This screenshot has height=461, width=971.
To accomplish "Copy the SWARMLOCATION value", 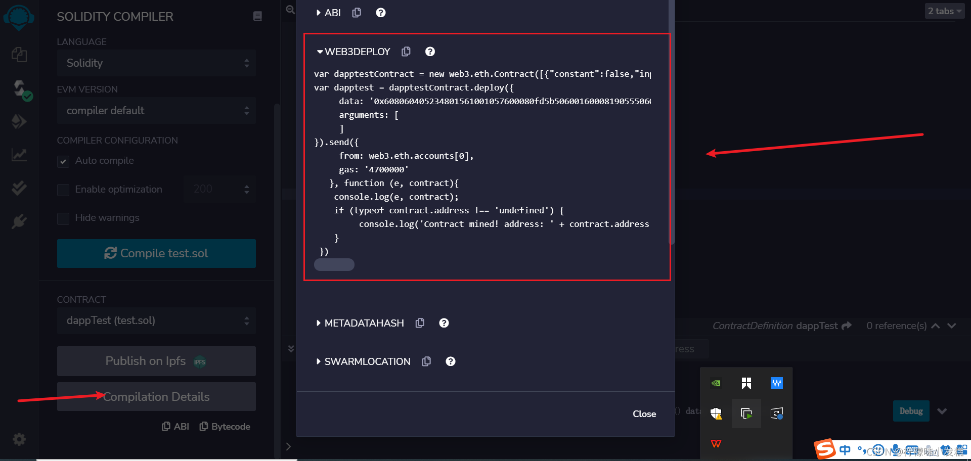I will point(426,361).
